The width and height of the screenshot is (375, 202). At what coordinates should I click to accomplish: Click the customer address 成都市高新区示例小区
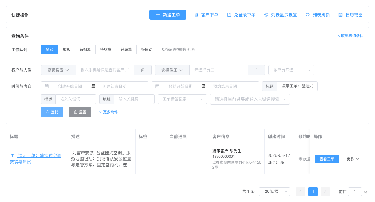[237, 165]
